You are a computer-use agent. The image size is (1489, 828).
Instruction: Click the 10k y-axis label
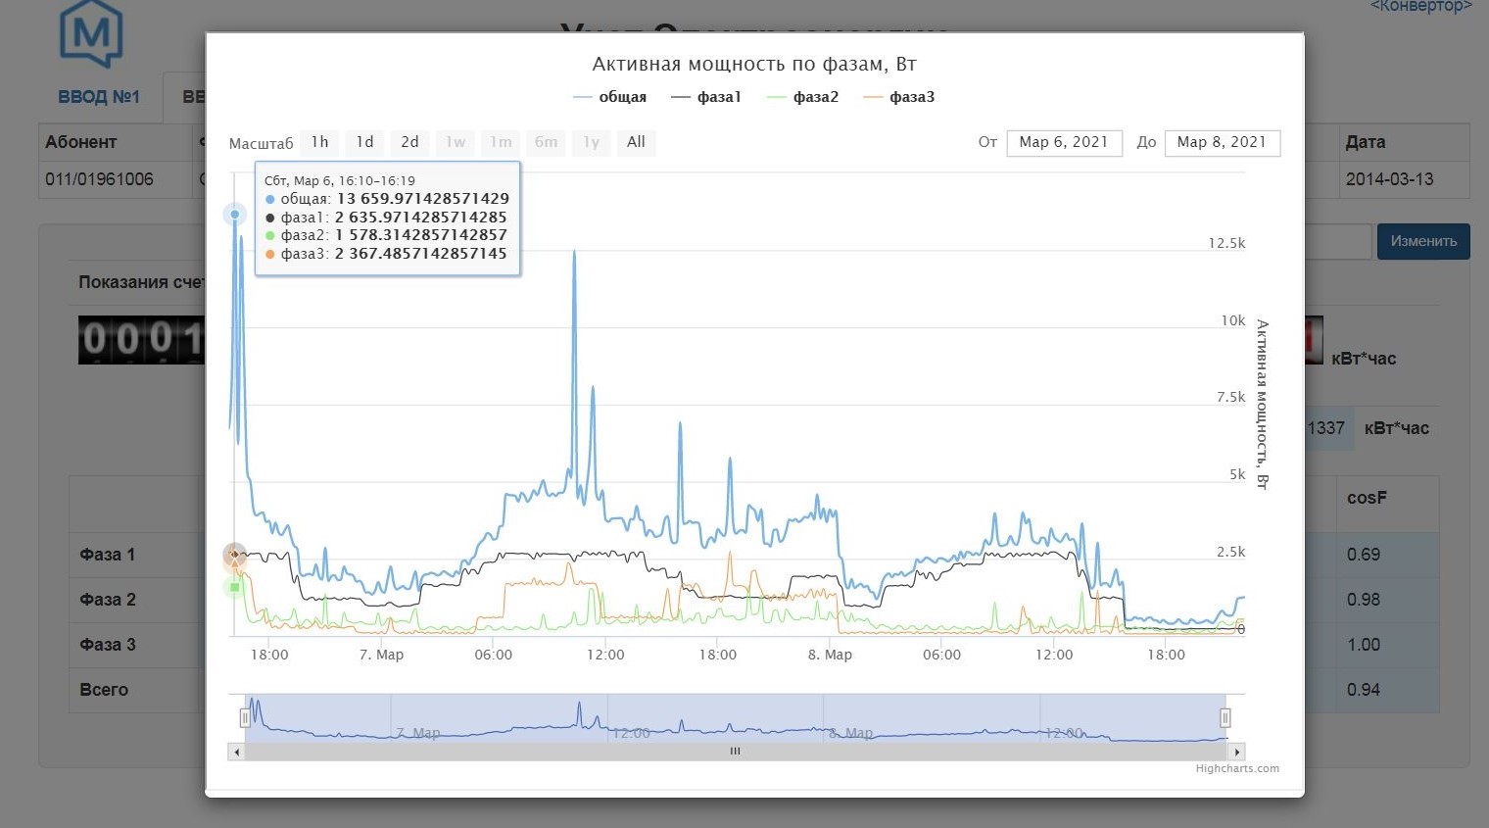coord(1233,321)
